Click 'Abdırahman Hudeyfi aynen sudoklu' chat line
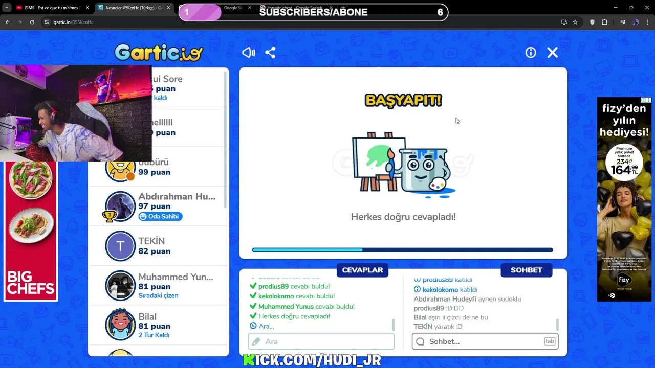655x368 pixels. (467, 299)
